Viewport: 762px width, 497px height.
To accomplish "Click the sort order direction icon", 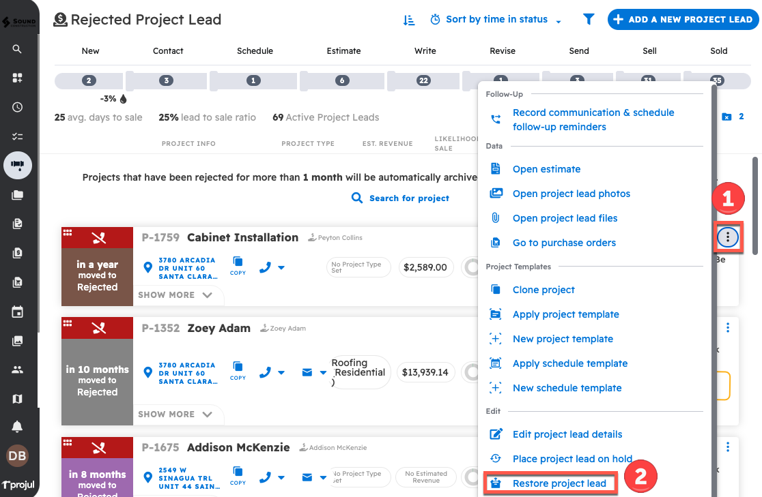I will [x=409, y=20].
